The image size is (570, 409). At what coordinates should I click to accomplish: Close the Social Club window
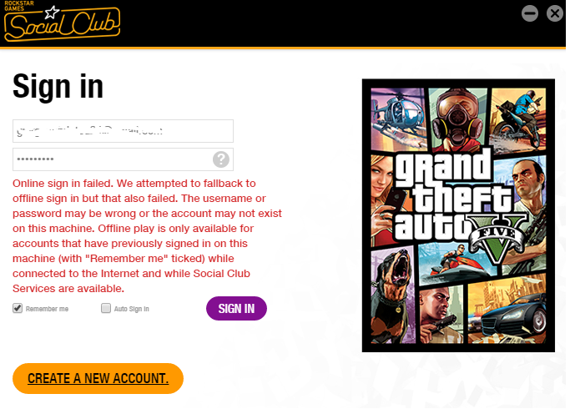tap(555, 14)
